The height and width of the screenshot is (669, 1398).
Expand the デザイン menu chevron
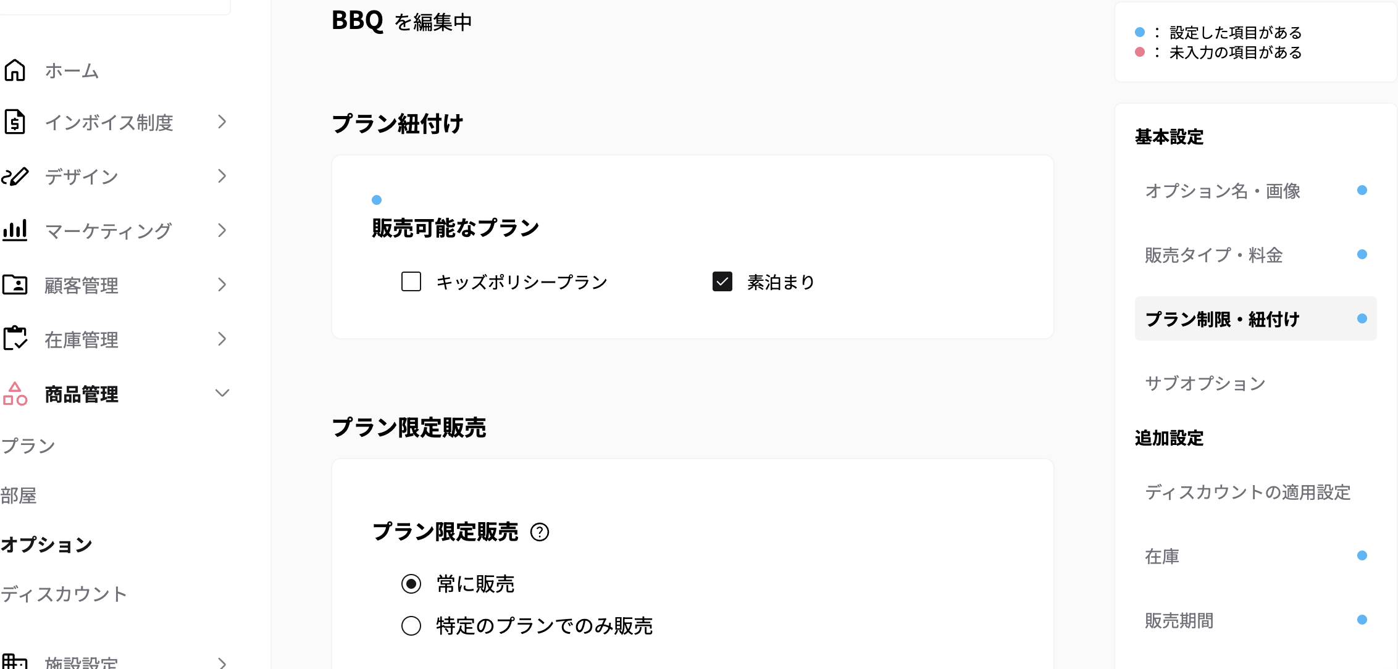tap(220, 177)
